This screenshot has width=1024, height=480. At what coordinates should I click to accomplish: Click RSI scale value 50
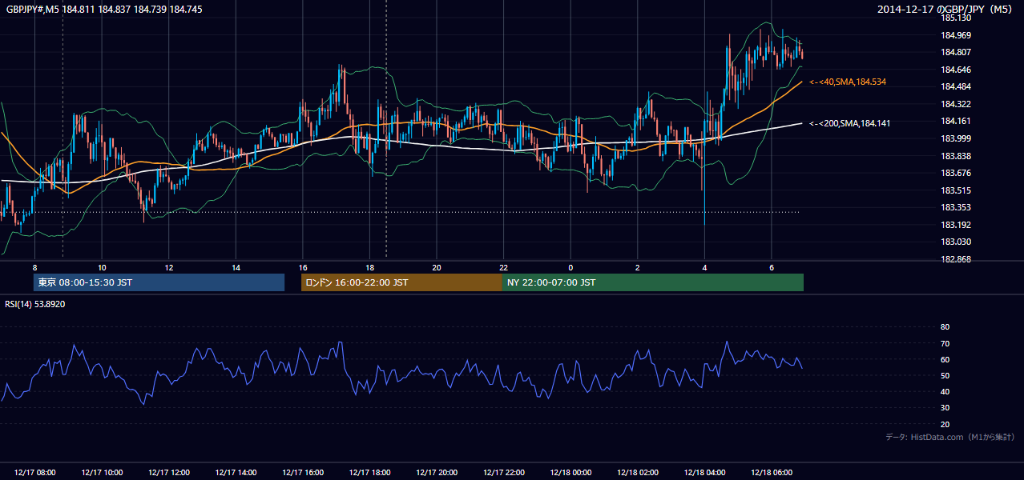point(945,375)
